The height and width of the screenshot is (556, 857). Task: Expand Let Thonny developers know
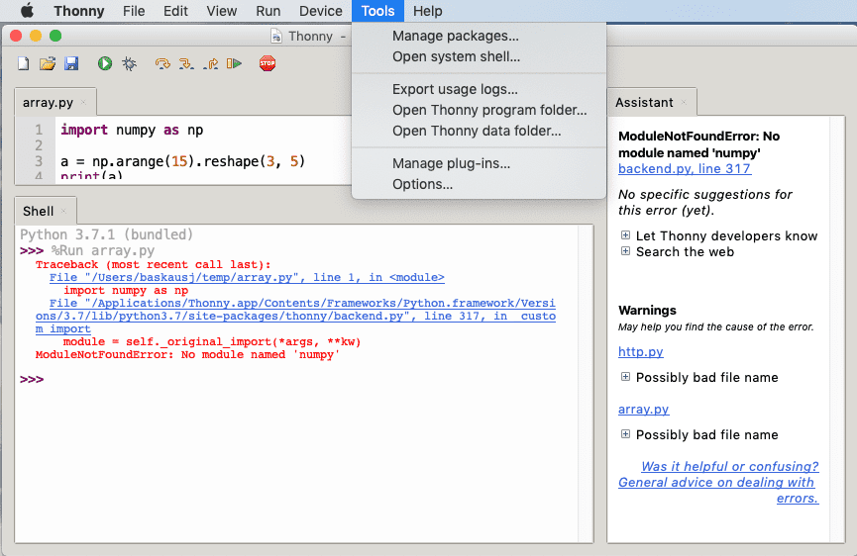(625, 235)
